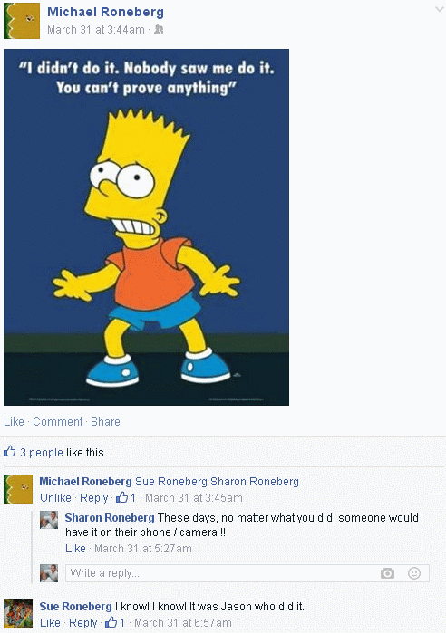Open Sue Roneberg's comment avatar
Viewport: 446px width, 633px height.
pos(18,614)
